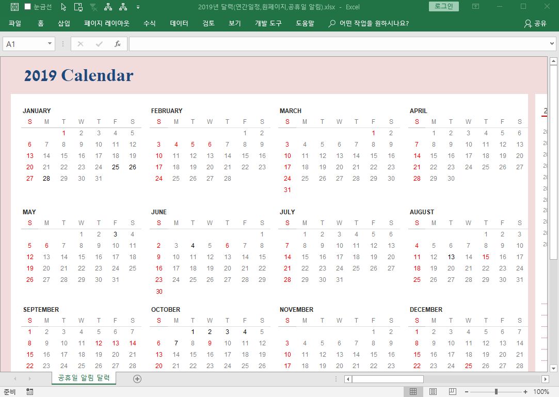Click the formula bar input area

tap(338, 44)
